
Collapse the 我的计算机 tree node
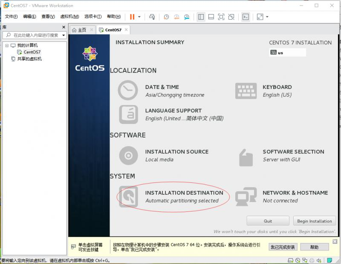[7, 46]
